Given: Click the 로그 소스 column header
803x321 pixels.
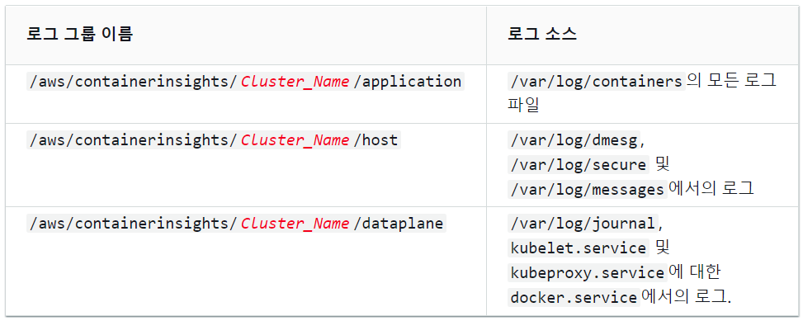Looking at the screenshot, I should click(542, 35).
